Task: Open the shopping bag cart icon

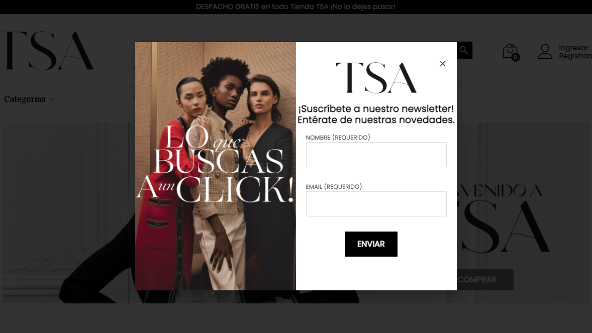Action: click(510, 51)
